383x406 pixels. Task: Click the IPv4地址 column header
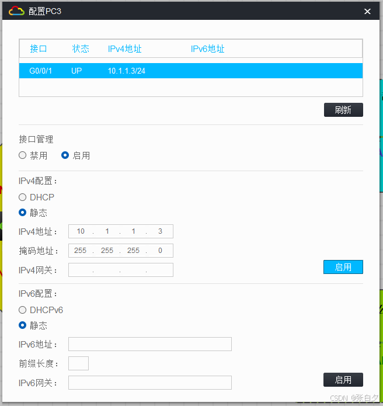point(125,48)
